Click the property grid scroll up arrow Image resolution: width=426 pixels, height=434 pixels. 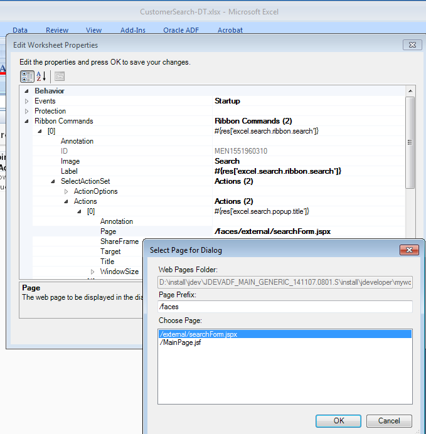click(x=410, y=91)
